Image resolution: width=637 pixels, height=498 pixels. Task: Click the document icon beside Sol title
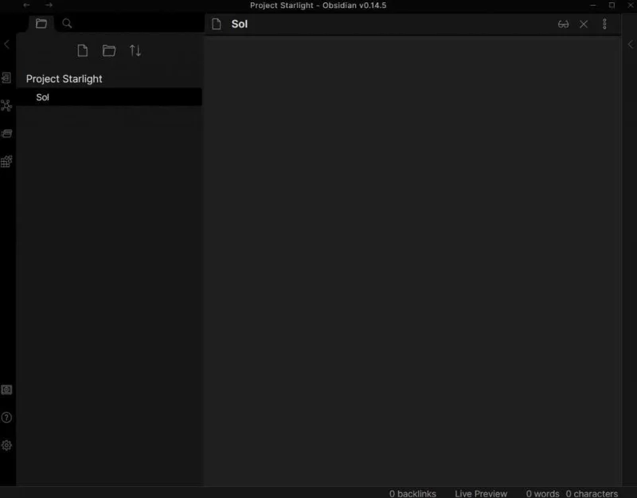click(217, 24)
